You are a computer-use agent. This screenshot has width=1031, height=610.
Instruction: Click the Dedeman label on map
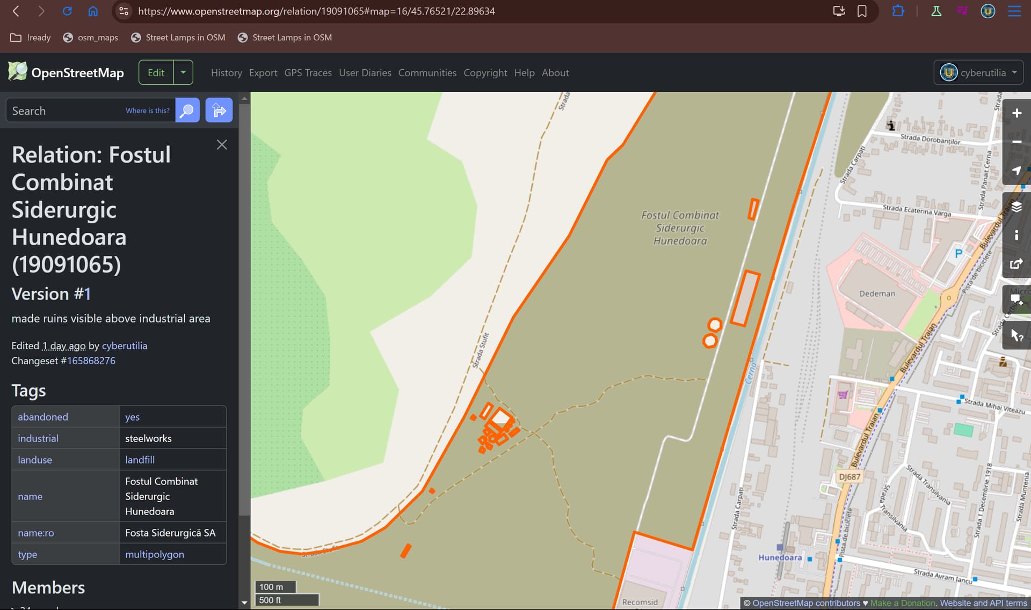tap(877, 293)
